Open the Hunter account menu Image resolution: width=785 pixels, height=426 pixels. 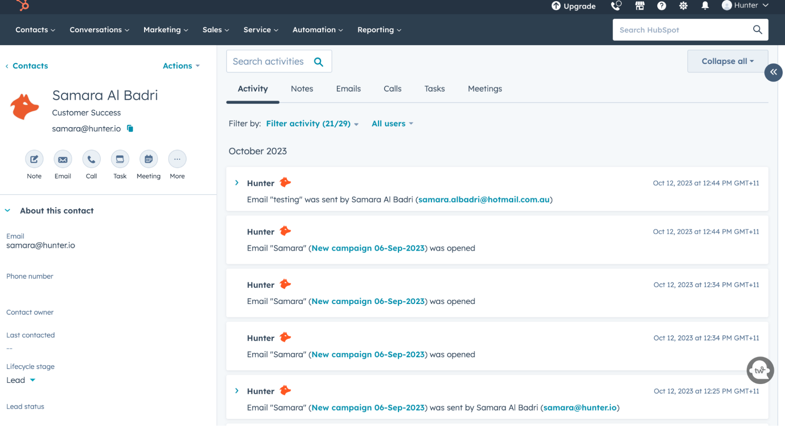click(745, 5)
